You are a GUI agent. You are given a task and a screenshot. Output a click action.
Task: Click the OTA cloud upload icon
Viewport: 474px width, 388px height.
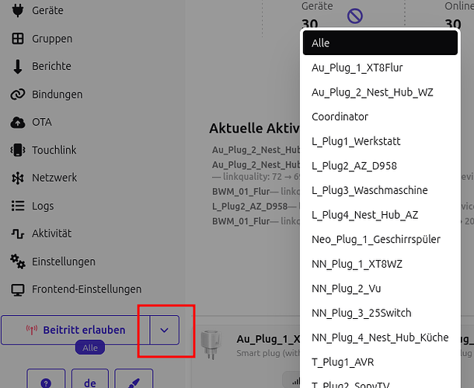click(18, 123)
